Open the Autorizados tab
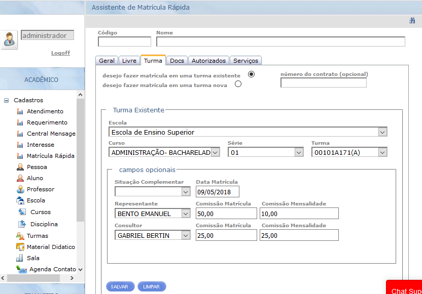 click(x=208, y=61)
